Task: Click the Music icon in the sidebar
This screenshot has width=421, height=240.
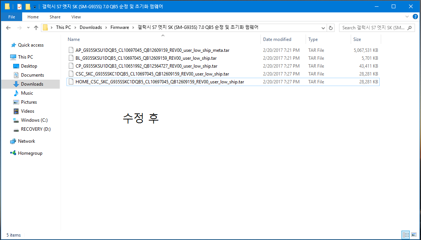Action: tap(16, 93)
